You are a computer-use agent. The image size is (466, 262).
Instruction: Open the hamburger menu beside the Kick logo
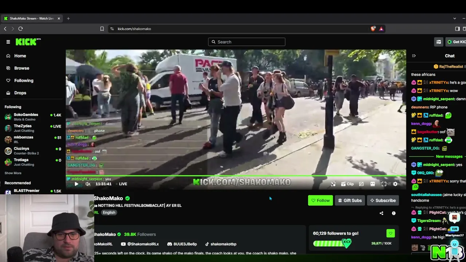[x=8, y=42]
